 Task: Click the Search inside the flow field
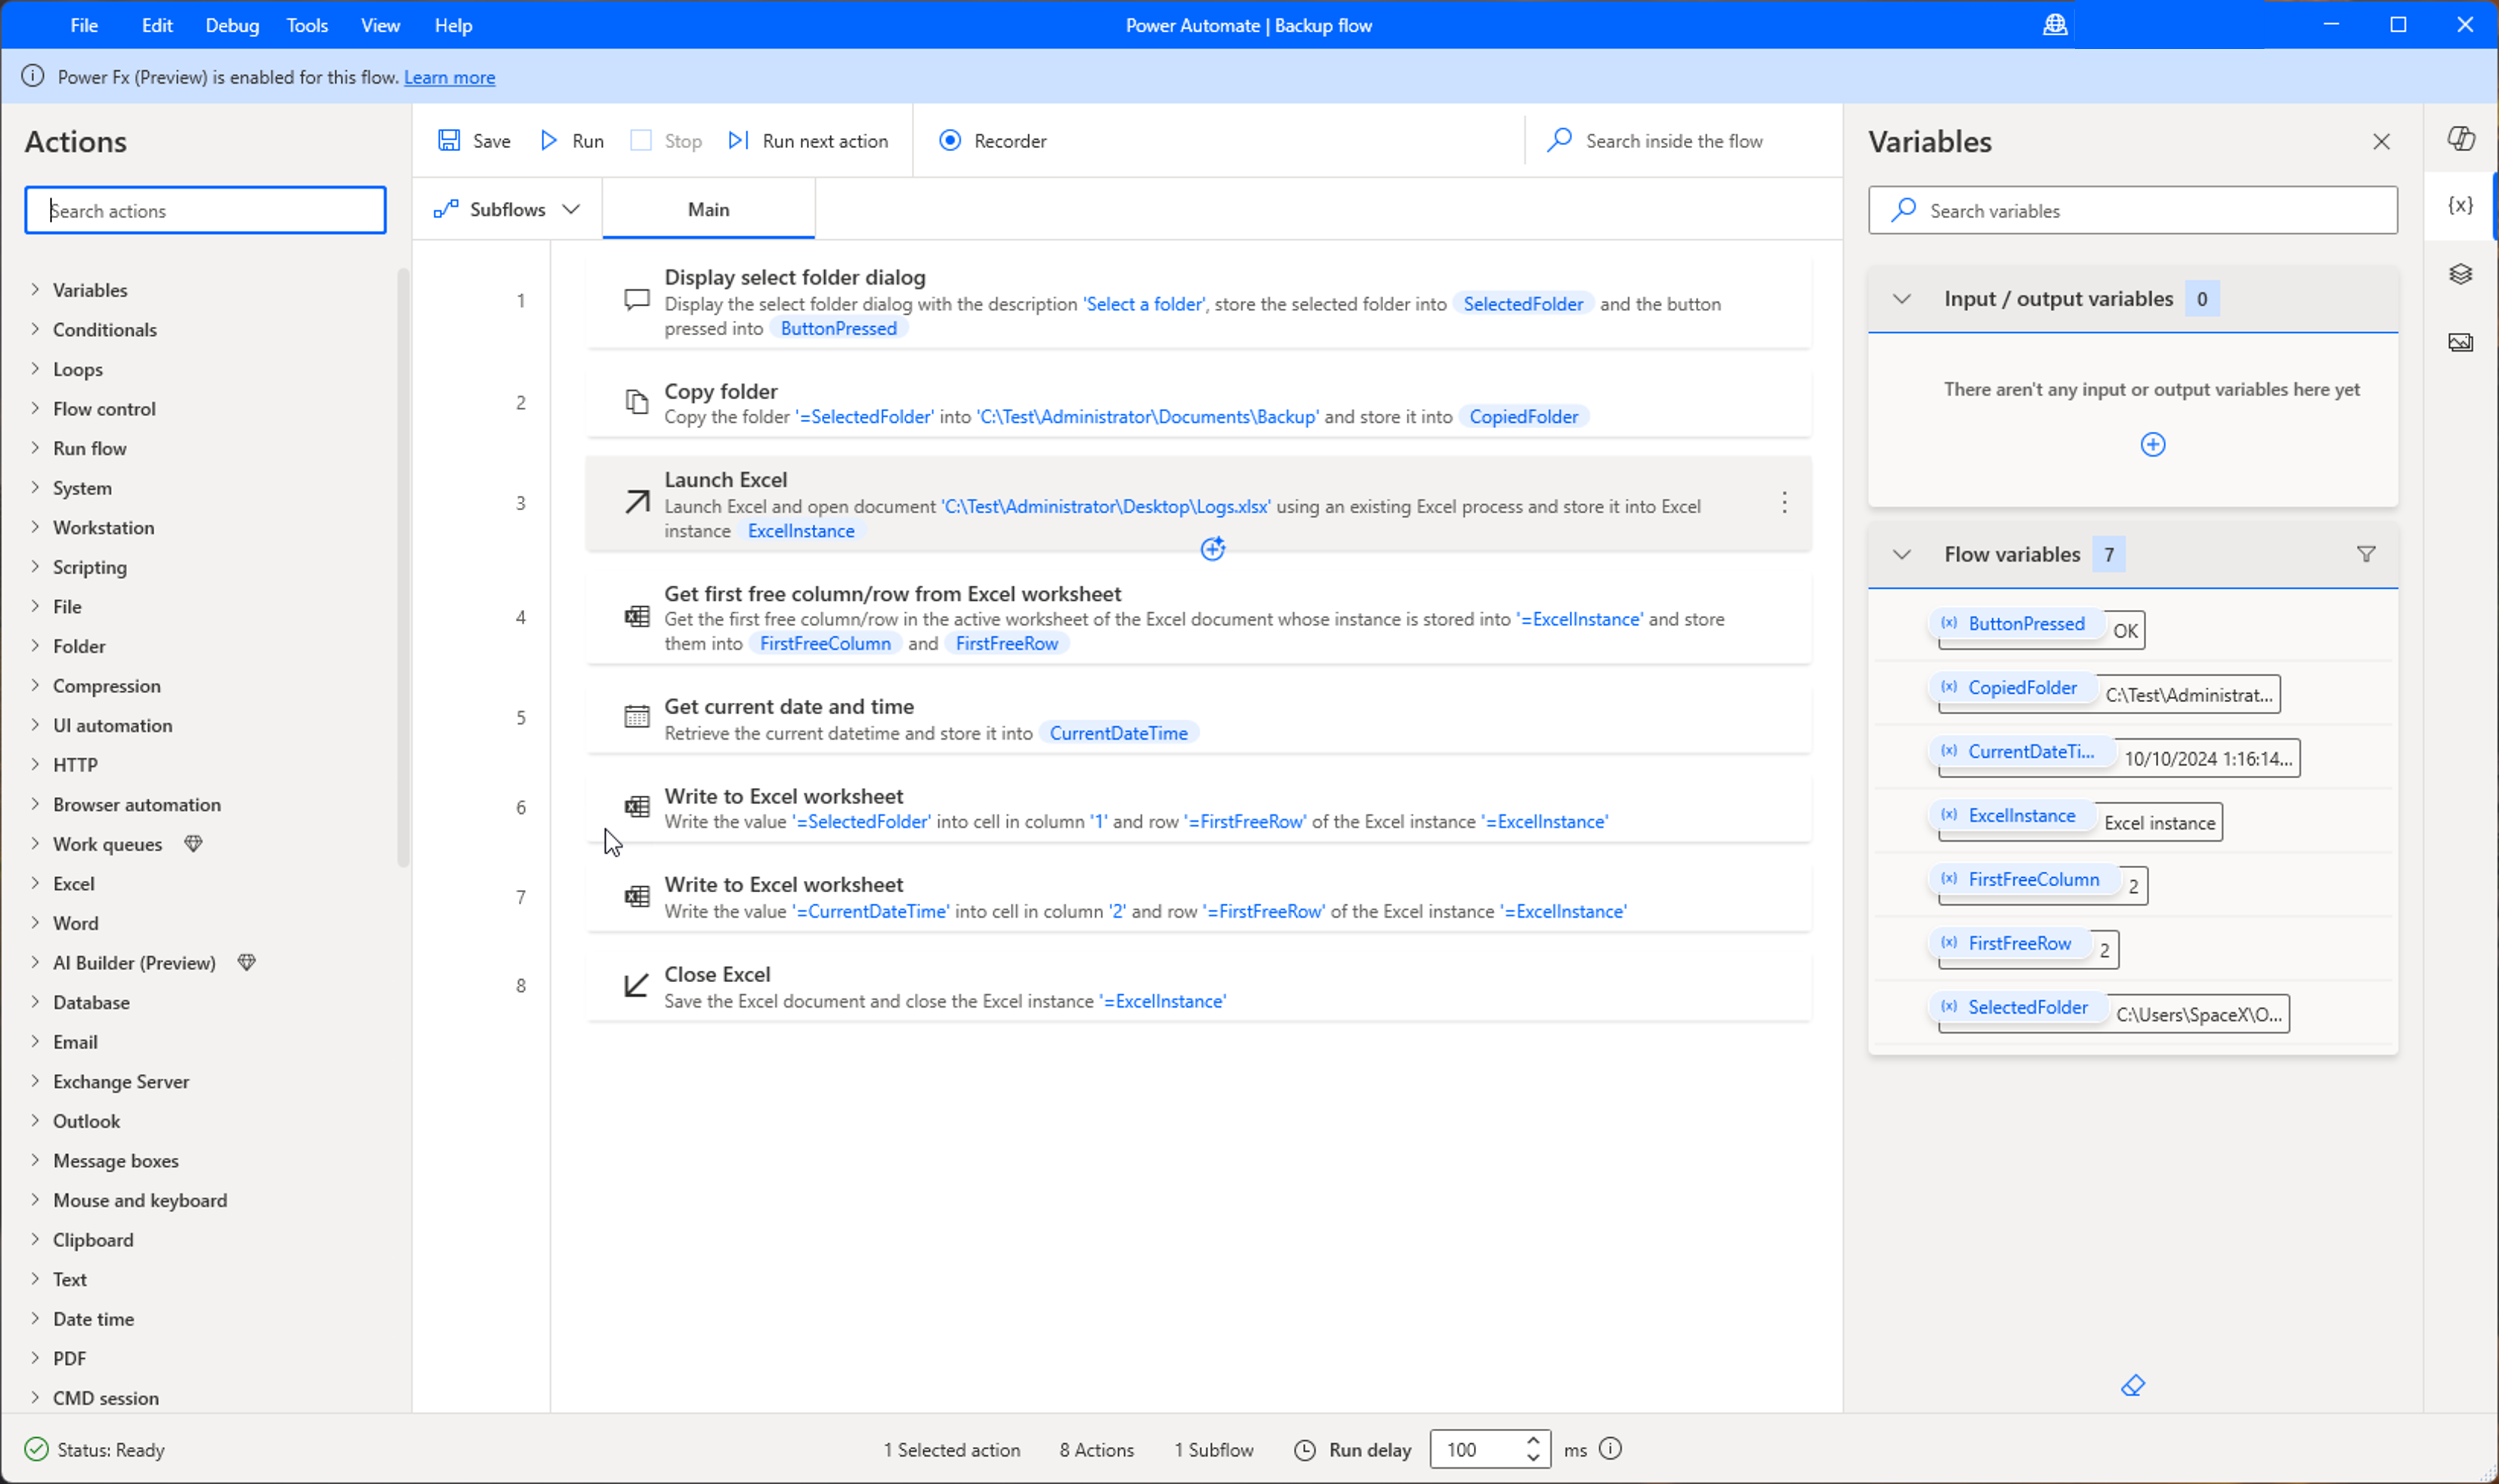coord(1675,141)
